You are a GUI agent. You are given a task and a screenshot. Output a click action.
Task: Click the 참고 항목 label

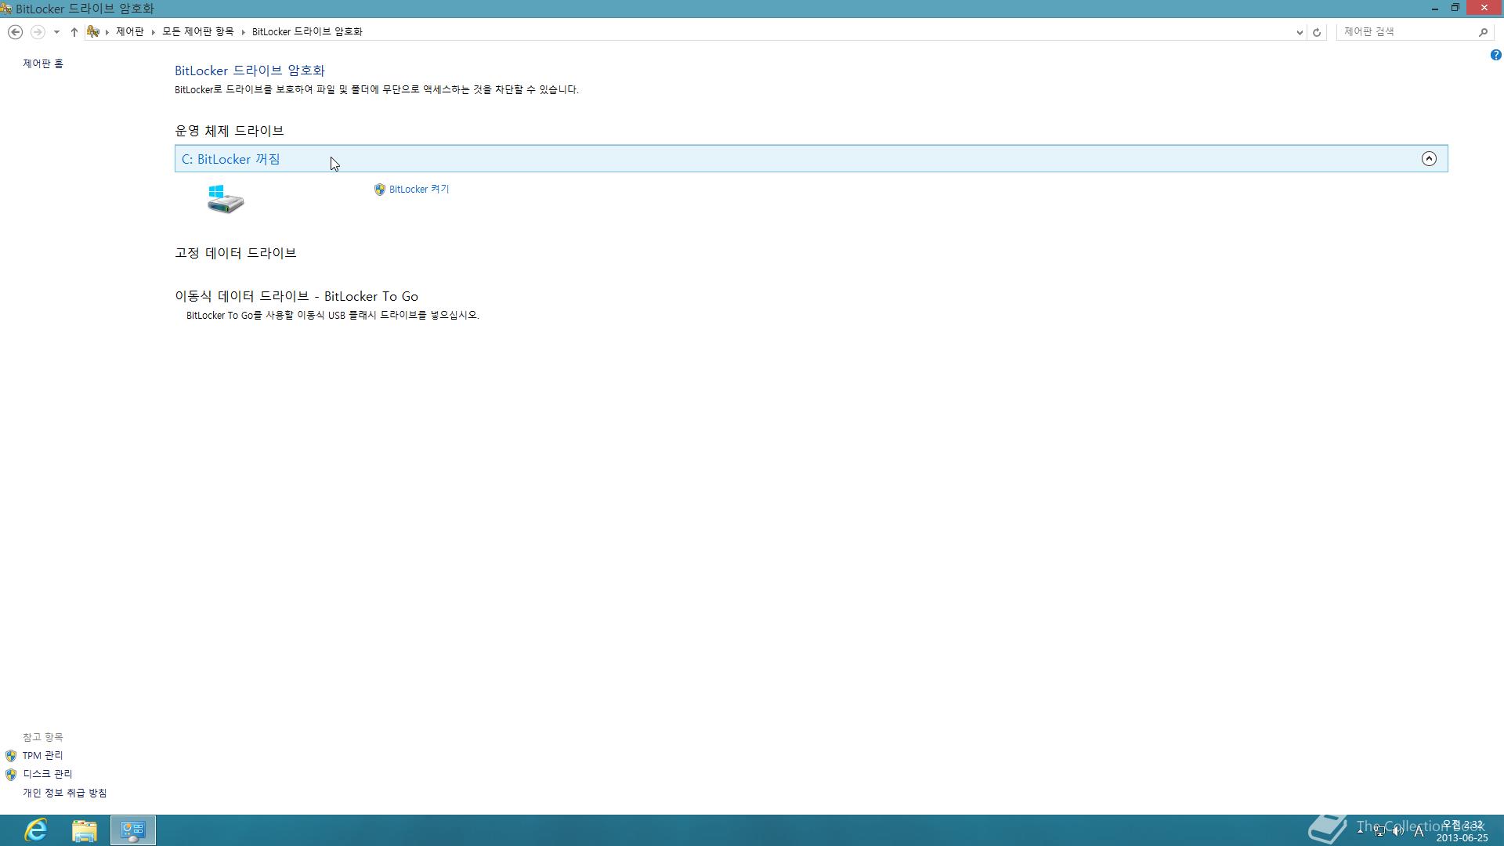coord(43,737)
